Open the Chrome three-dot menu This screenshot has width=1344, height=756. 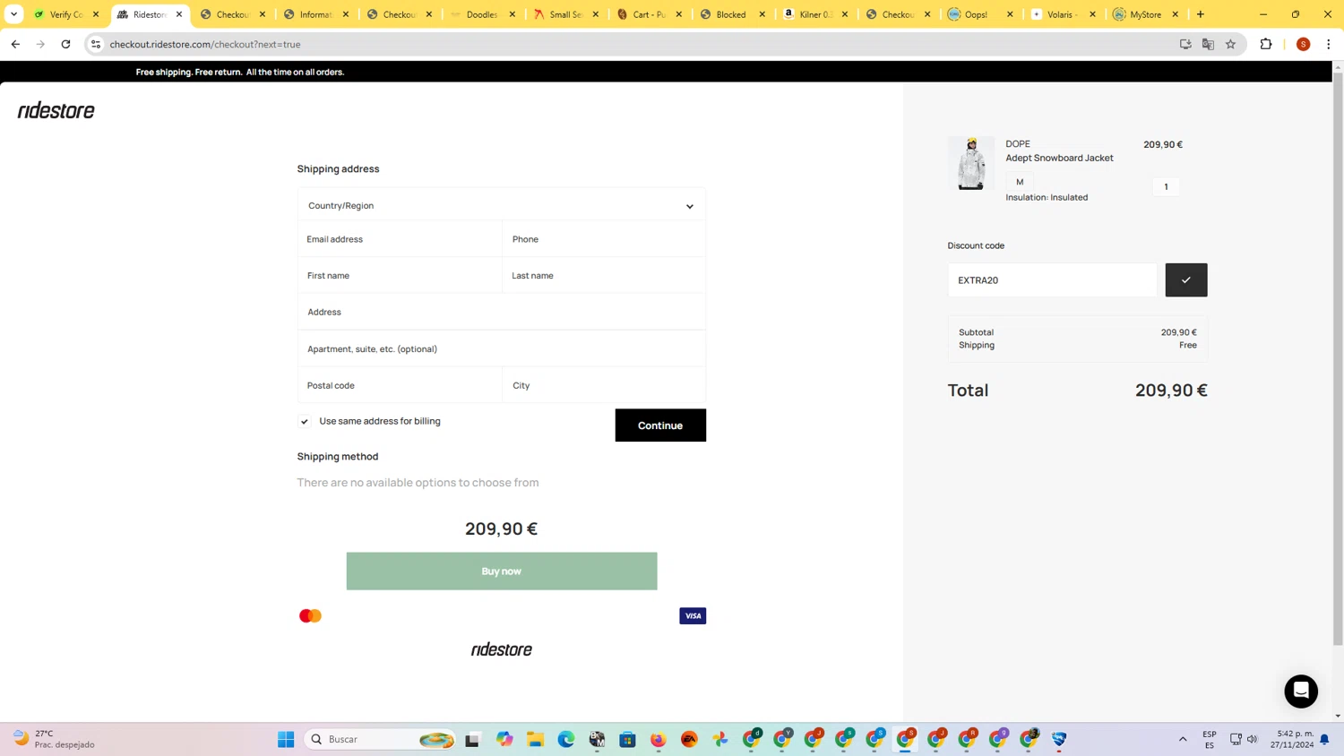1328,44
